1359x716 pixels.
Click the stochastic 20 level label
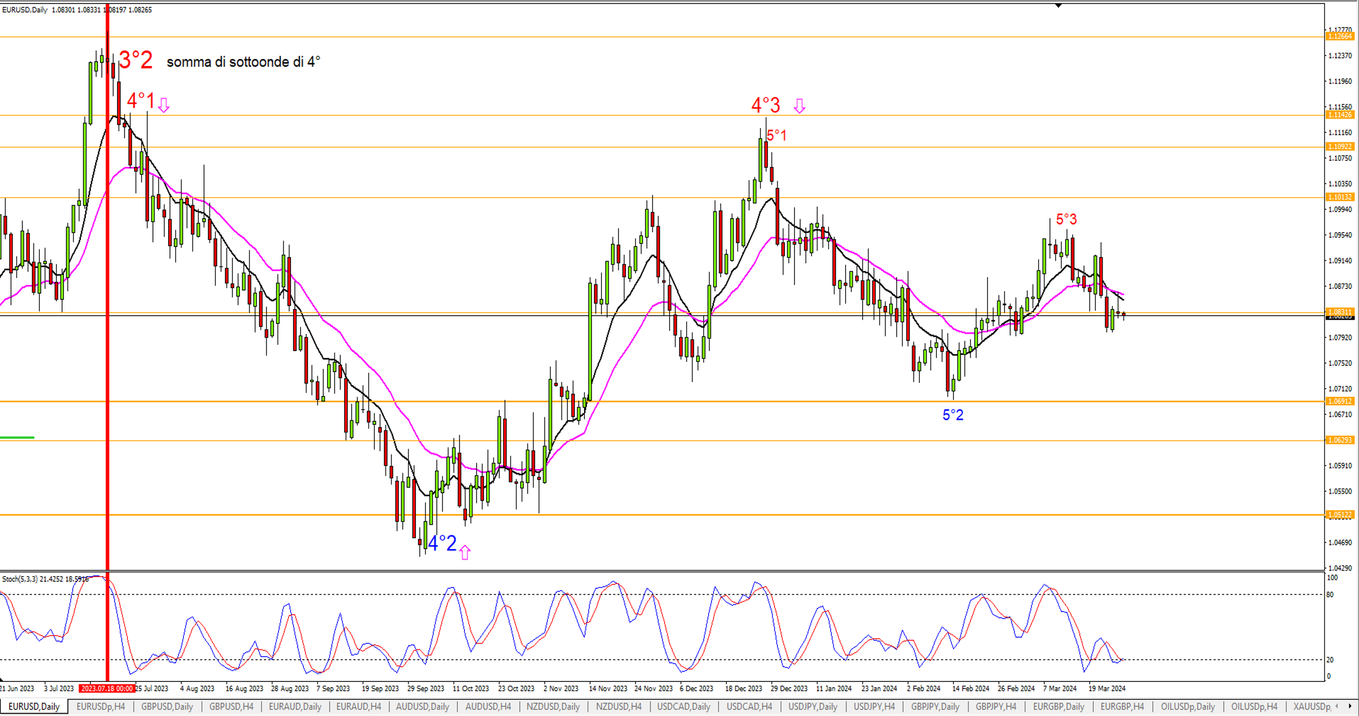[1330, 660]
